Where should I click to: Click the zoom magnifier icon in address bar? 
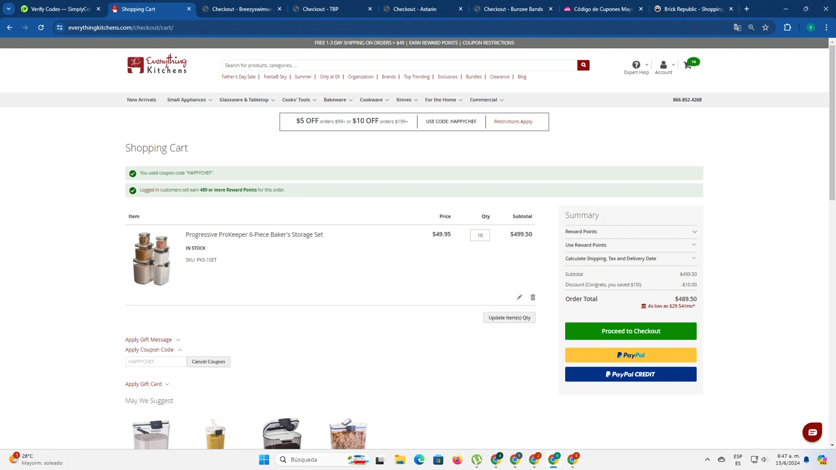coord(751,27)
